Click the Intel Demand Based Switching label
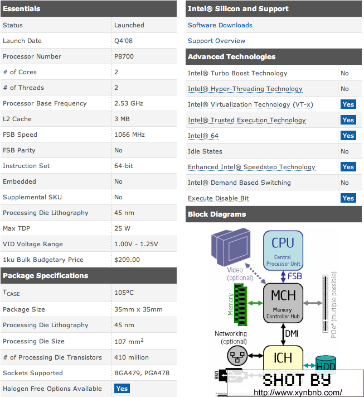 239,183
